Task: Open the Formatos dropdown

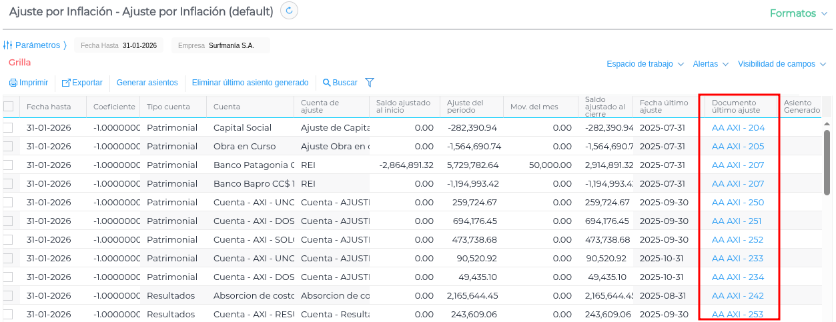Action: point(798,13)
